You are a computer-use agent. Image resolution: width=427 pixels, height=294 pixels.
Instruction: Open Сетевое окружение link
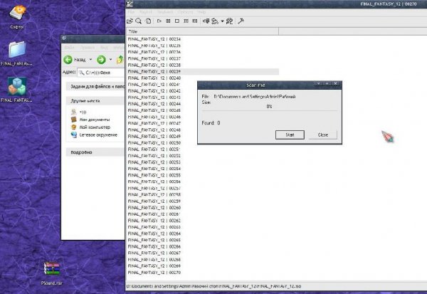click(98, 135)
